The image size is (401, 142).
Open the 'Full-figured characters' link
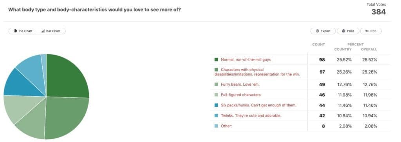pyautogui.click(x=241, y=95)
